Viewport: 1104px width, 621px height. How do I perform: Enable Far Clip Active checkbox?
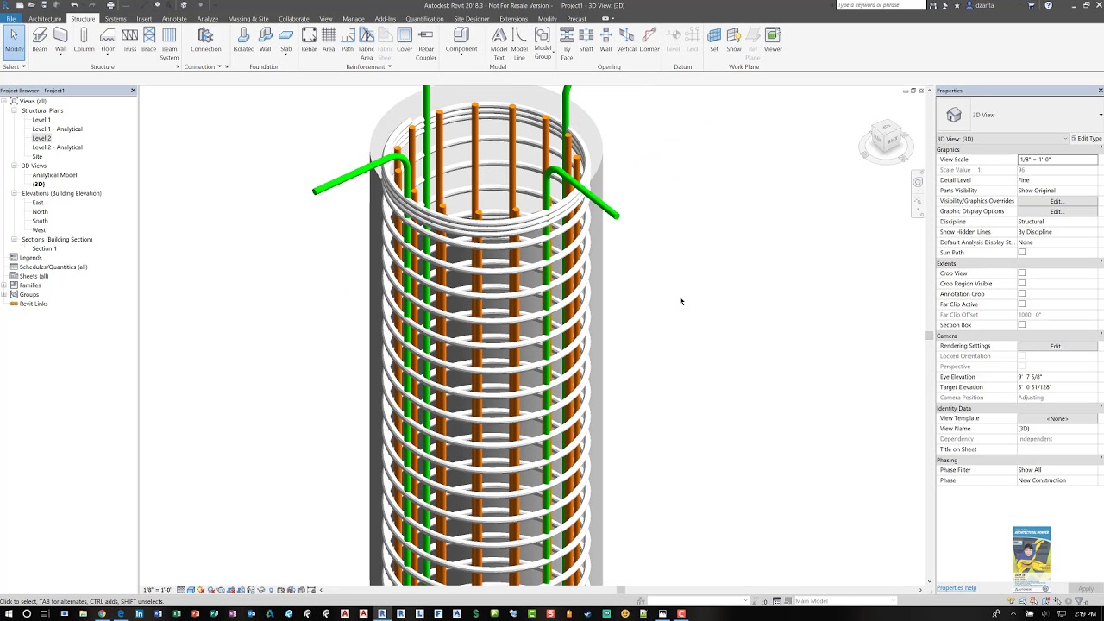1022,304
